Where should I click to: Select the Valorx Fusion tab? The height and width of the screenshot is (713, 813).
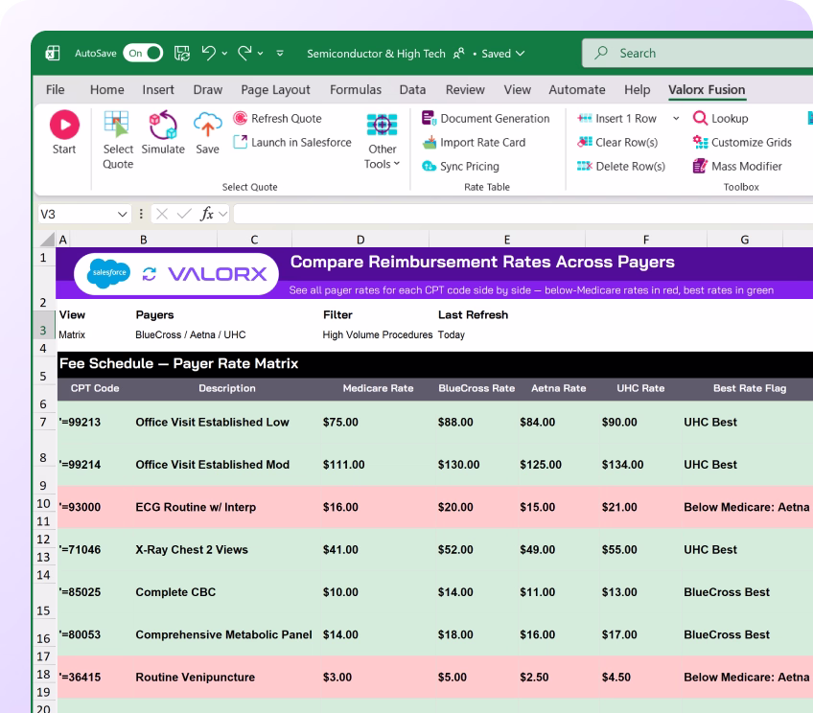[x=707, y=90]
